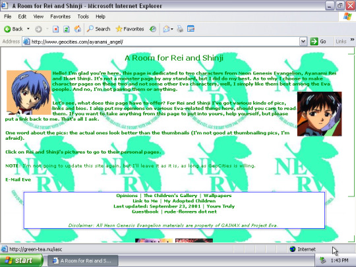
Task: Click the Internet zone globe icon
Action: point(293,249)
